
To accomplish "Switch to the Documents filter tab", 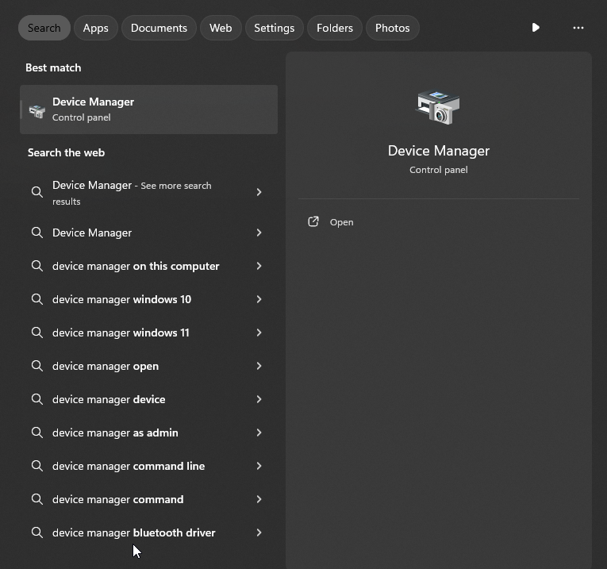I will pyautogui.click(x=159, y=28).
